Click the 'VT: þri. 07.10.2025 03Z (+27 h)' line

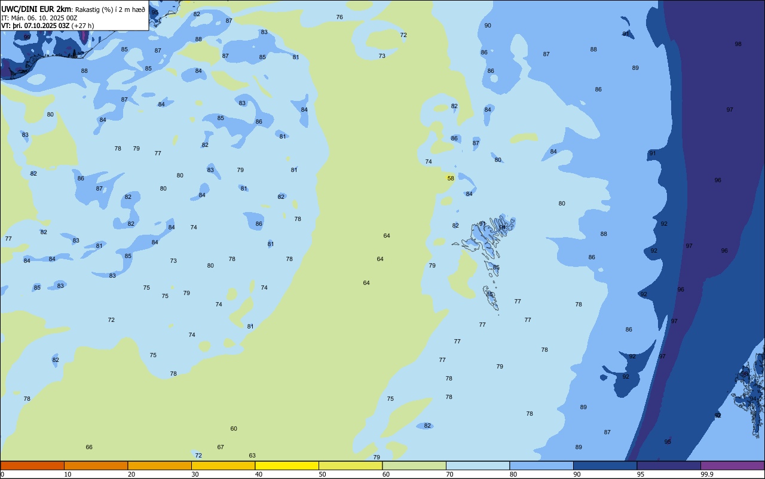pyautogui.click(x=47, y=26)
